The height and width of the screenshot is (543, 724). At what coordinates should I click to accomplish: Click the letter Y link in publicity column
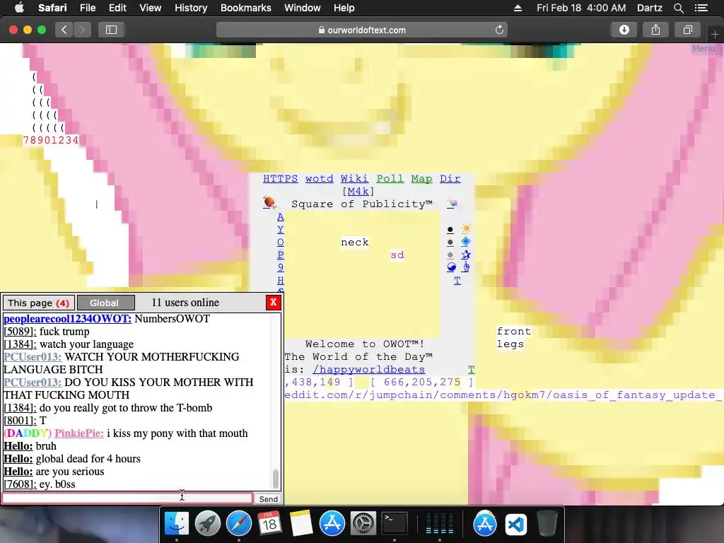pos(280,229)
